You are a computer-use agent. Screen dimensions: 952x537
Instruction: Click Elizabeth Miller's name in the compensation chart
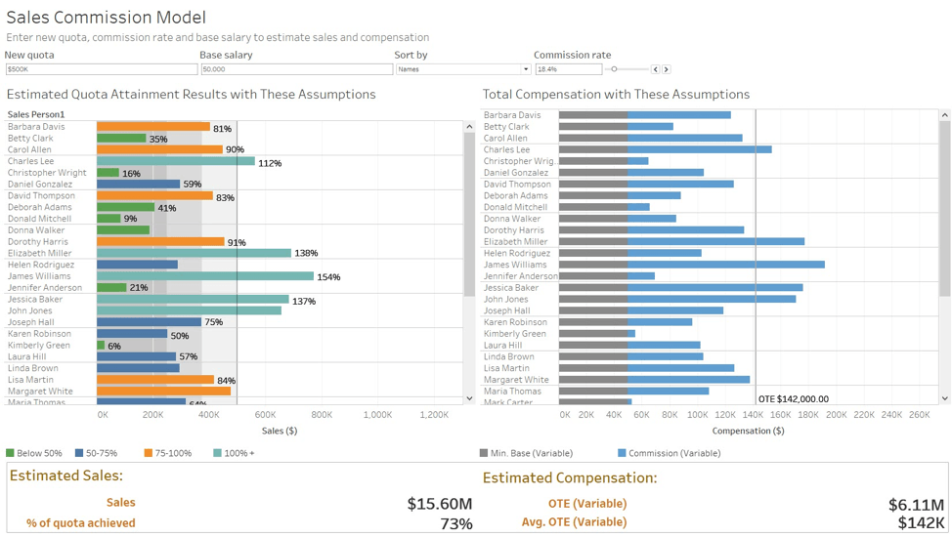tap(515, 241)
